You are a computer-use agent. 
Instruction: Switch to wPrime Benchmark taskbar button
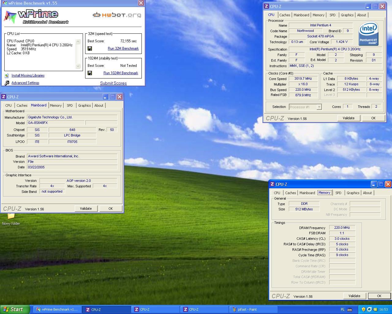point(58,309)
